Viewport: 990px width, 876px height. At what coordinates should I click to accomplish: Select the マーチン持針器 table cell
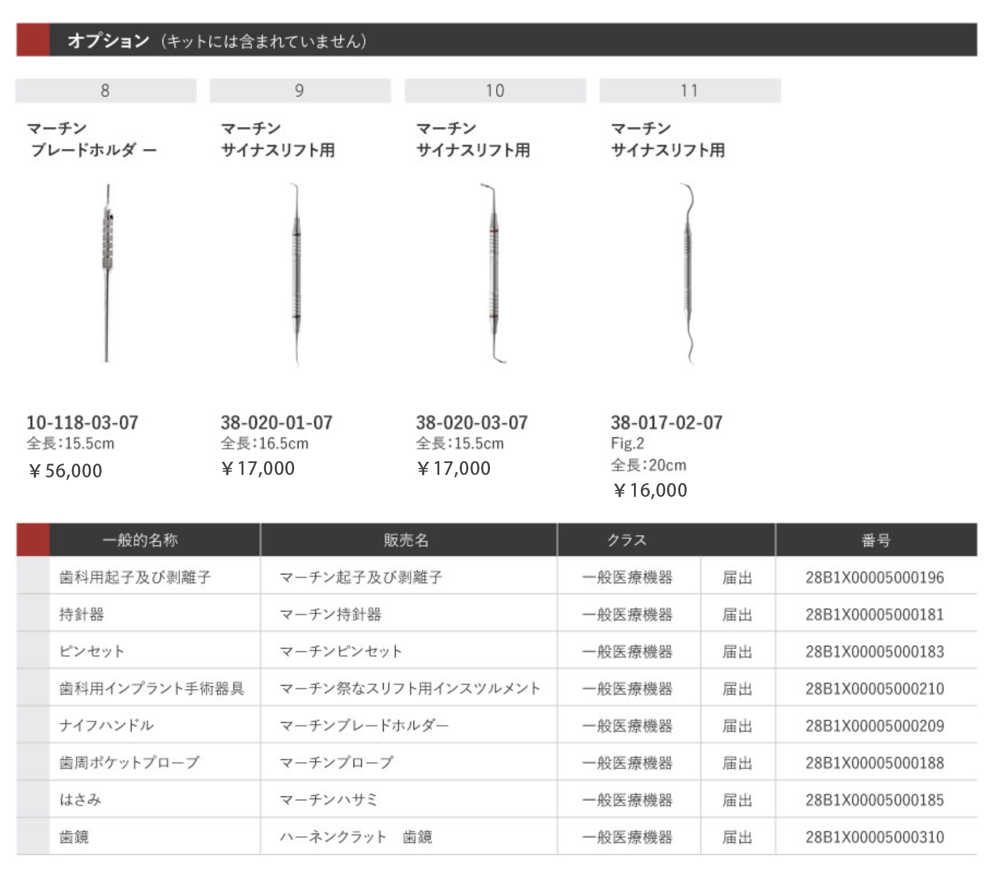point(330,614)
